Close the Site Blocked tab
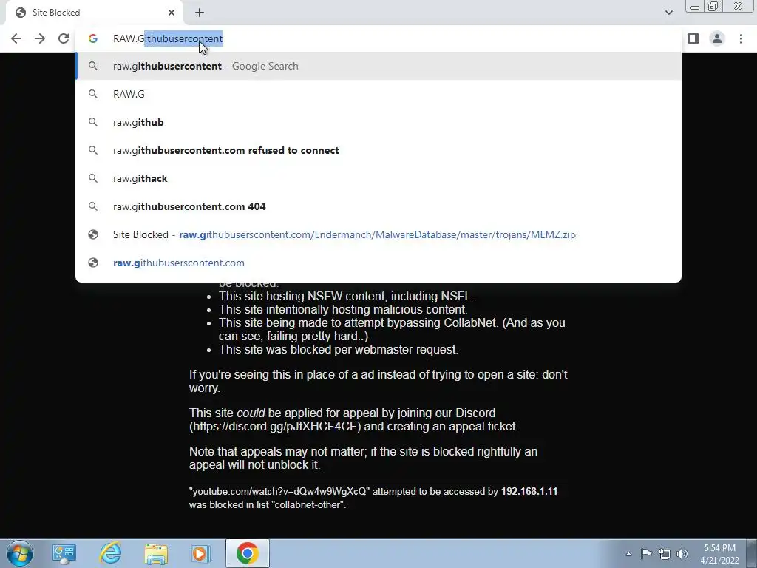This screenshot has height=568, width=757. pos(172,13)
